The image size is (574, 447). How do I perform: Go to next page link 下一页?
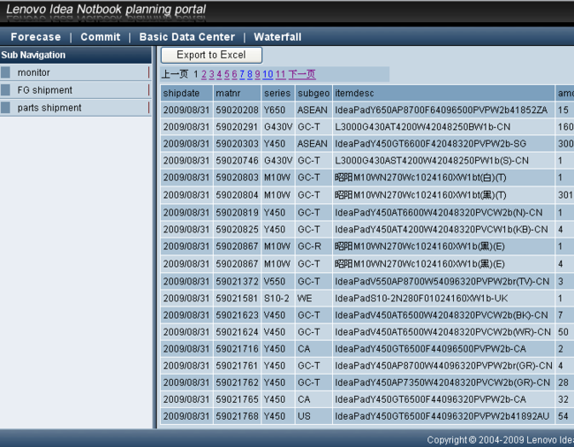[302, 74]
